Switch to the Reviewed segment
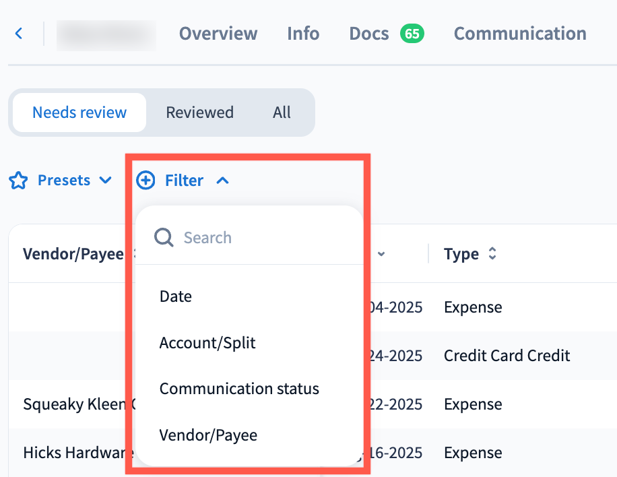The image size is (617, 477). pos(199,113)
